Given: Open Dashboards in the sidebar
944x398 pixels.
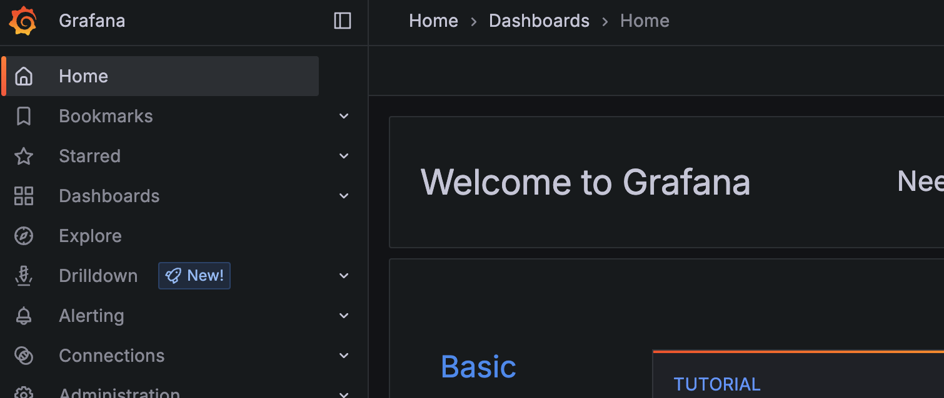Looking at the screenshot, I should tap(109, 196).
